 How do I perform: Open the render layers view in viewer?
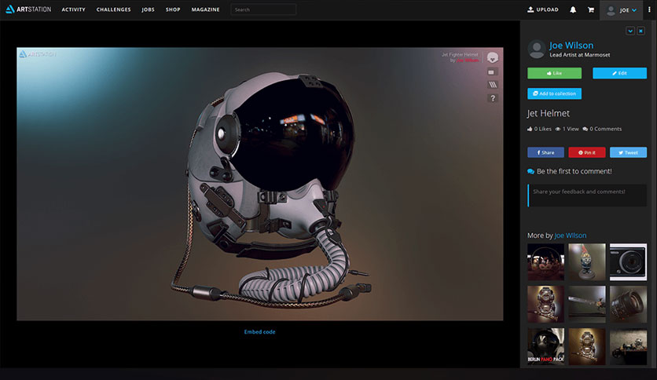[x=493, y=85]
